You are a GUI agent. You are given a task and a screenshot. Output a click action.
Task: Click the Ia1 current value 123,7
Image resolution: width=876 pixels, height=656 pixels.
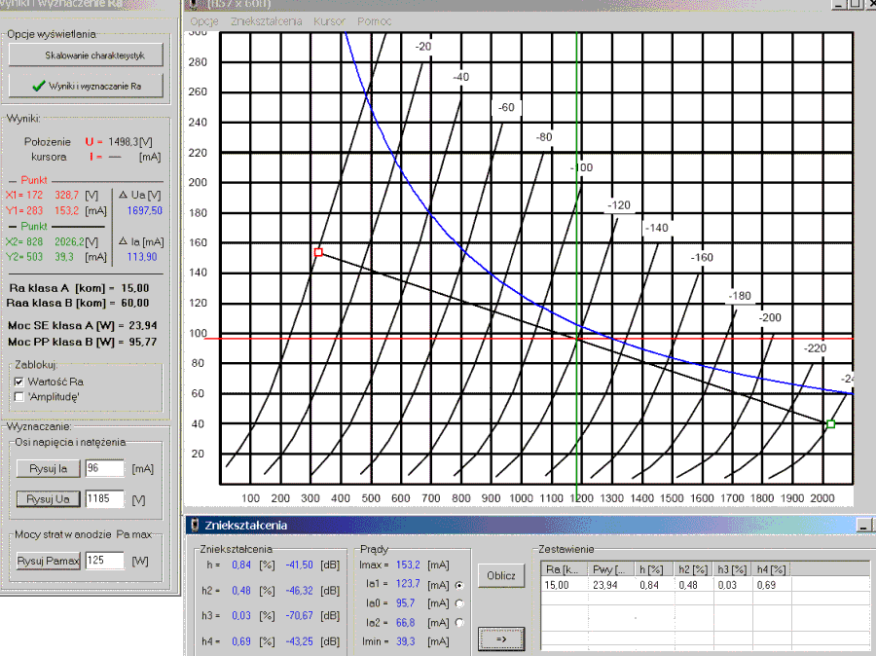[x=408, y=584]
